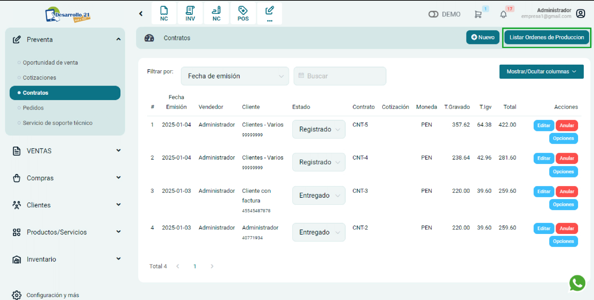The width and height of the screenshot is (594, 300).
Task: Open the shopping cart icon
Action: 478,14
